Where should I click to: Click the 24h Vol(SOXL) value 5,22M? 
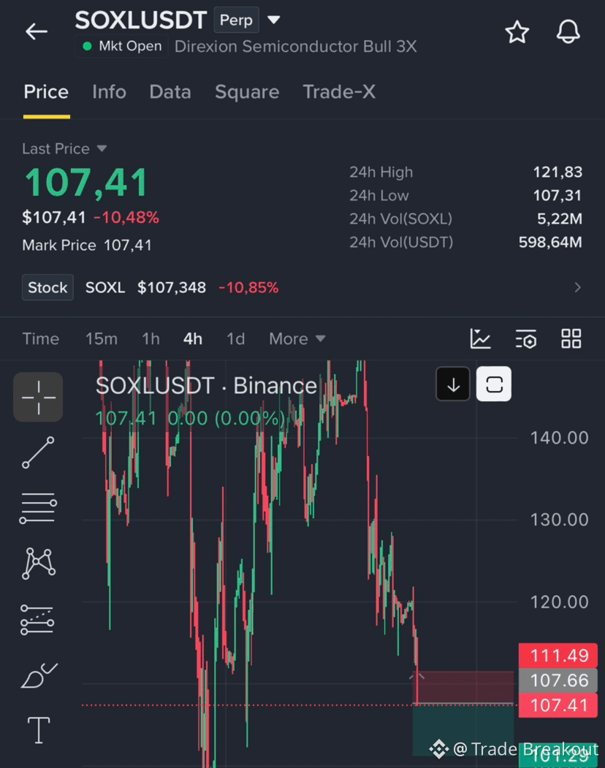click(560, 218)
